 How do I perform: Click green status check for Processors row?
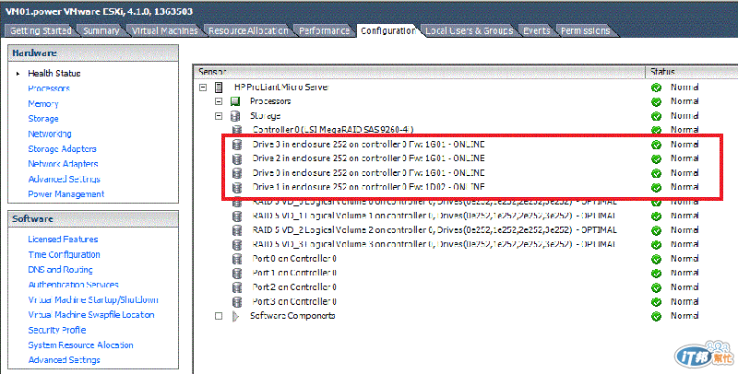[656, 101]
